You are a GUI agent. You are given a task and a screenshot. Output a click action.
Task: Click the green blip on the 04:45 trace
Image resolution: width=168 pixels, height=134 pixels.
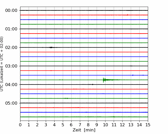pyautogui.click(x=66, y=98)
